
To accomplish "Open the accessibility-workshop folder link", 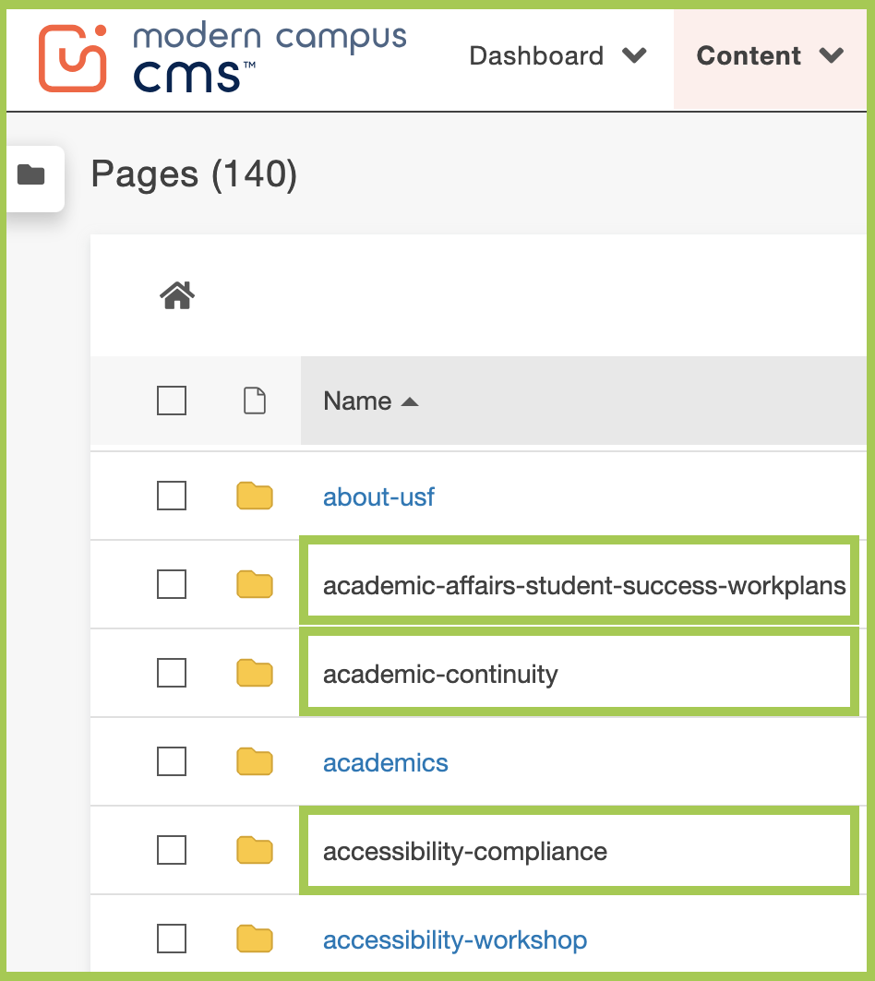I will 455,939.
